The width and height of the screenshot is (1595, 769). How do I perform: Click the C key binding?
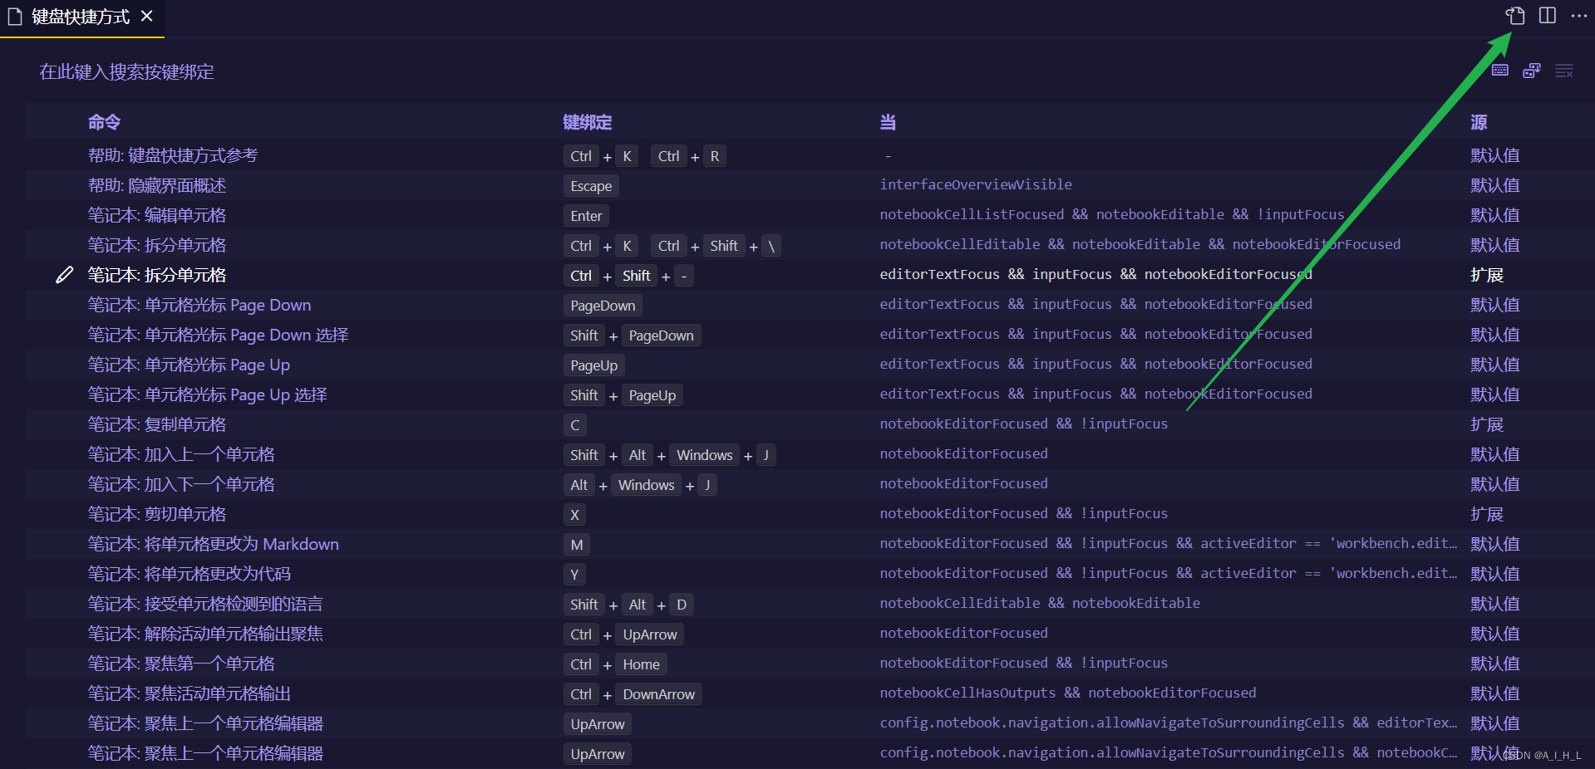(574, 425)
